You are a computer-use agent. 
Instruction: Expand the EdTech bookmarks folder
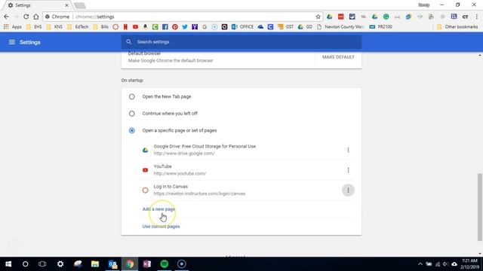pyautogui.click(x=78, y=27)
